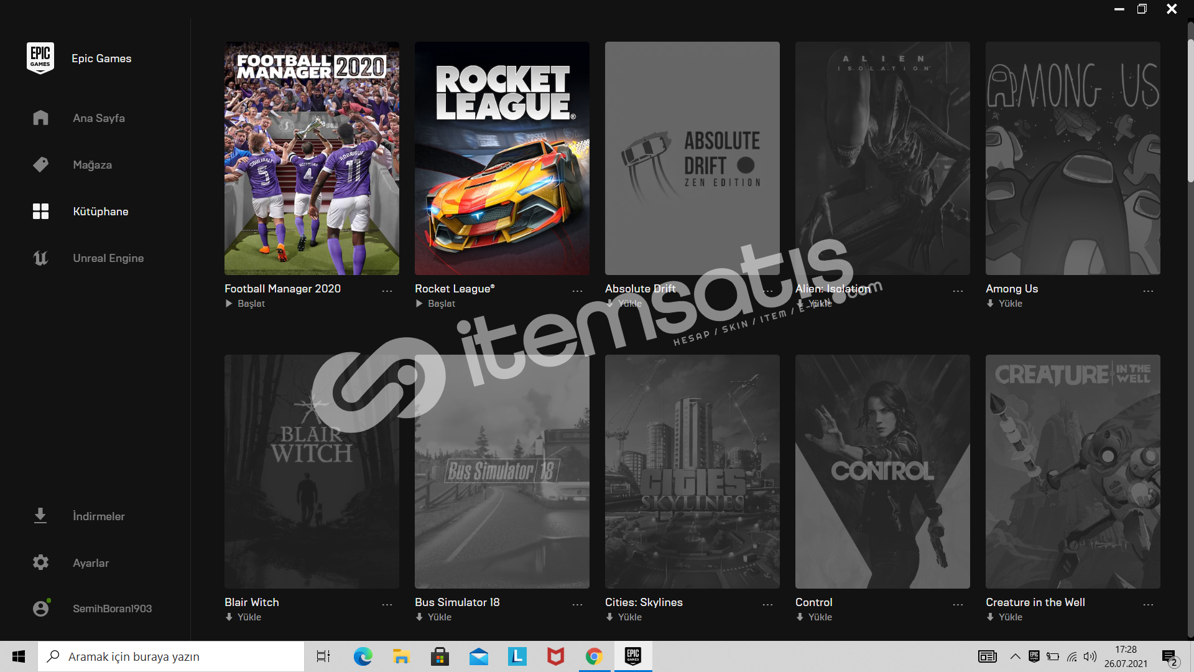Viewport: 1194px width, 672px height.
Task: Click the Control cover art
Action: (x=882, y=472)
